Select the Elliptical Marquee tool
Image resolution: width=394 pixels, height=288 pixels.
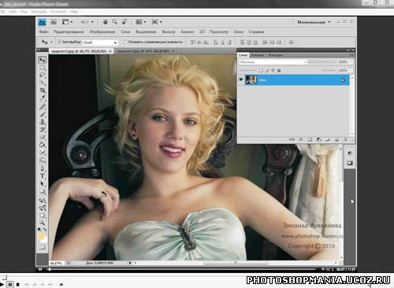click(x=42, y=68)
